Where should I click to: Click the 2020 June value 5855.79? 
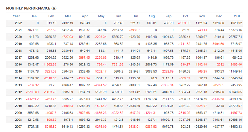click(117, 37)
